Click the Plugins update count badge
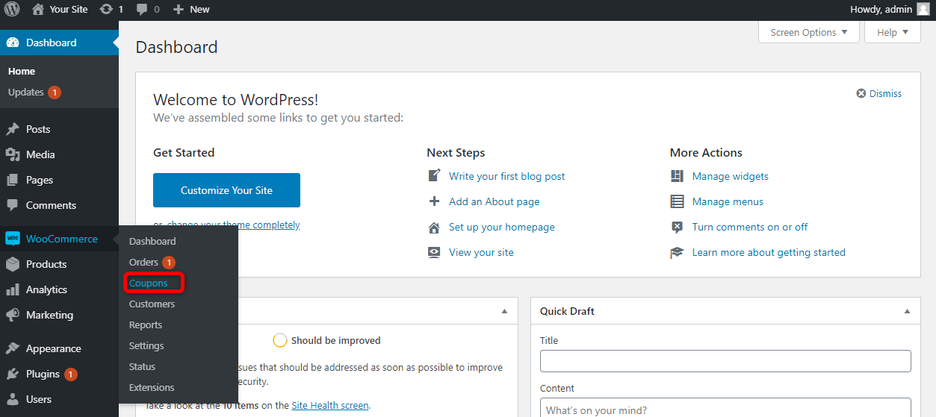 [x=71, y=374]
